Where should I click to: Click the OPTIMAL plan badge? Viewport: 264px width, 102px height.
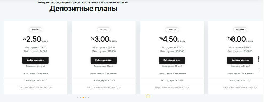pos(104,30)
